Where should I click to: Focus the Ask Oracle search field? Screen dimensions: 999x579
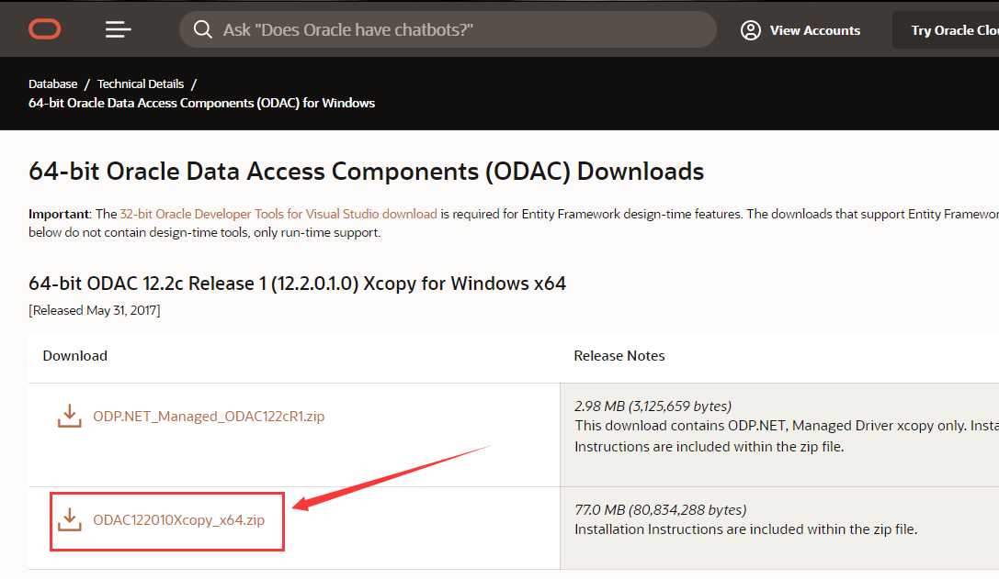coord(448,29)
